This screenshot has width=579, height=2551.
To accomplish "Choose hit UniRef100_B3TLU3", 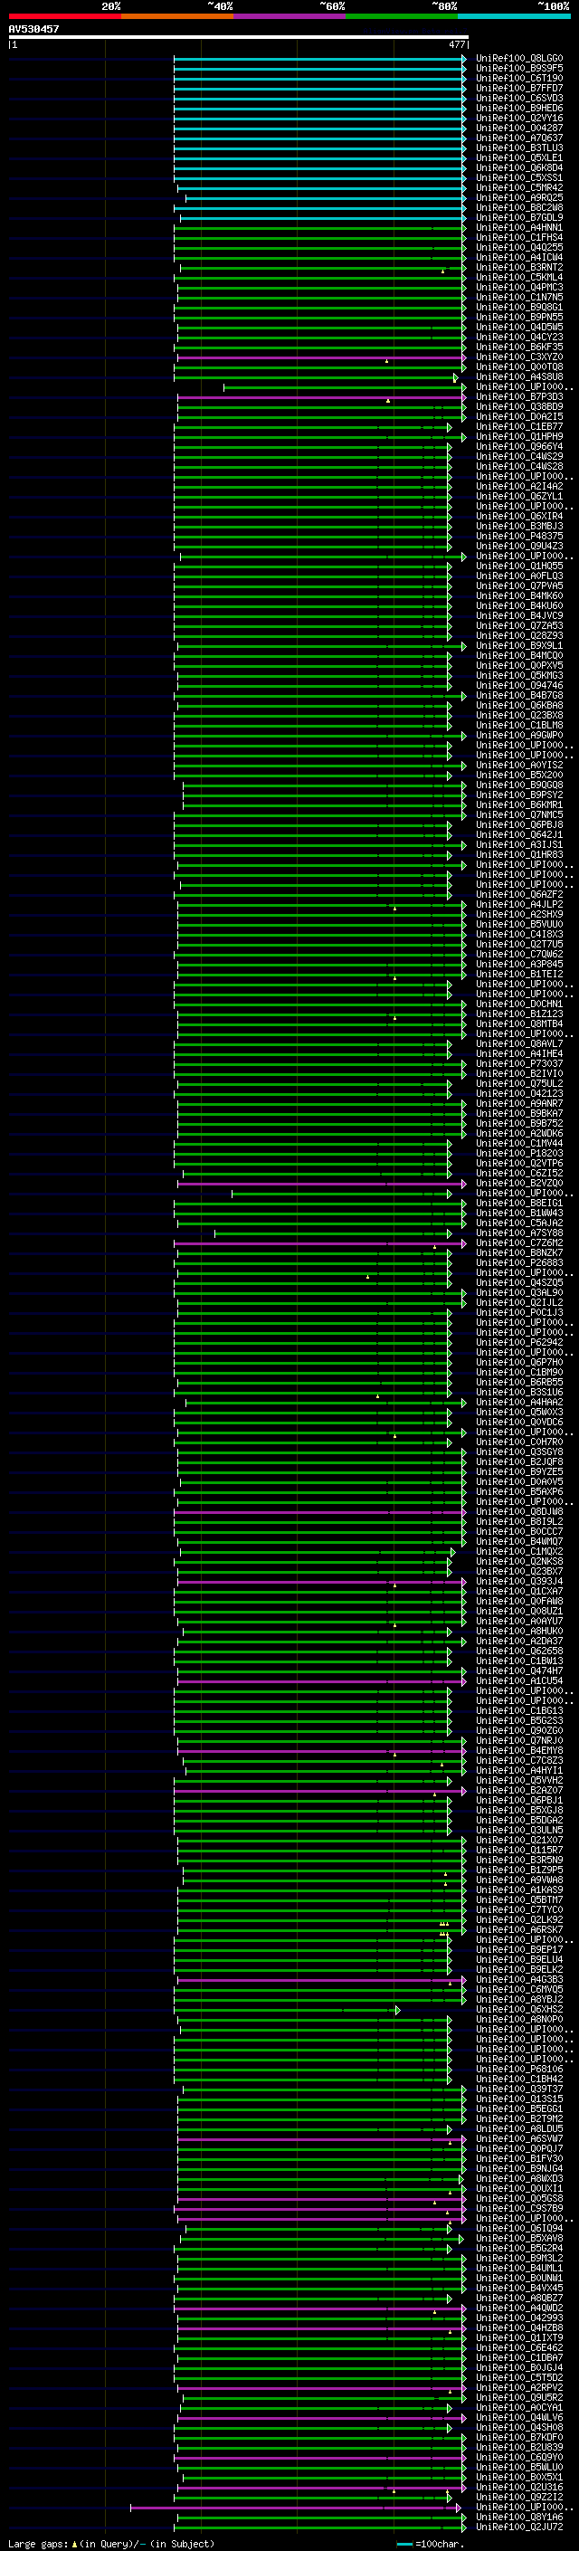I will pos(518,148).
